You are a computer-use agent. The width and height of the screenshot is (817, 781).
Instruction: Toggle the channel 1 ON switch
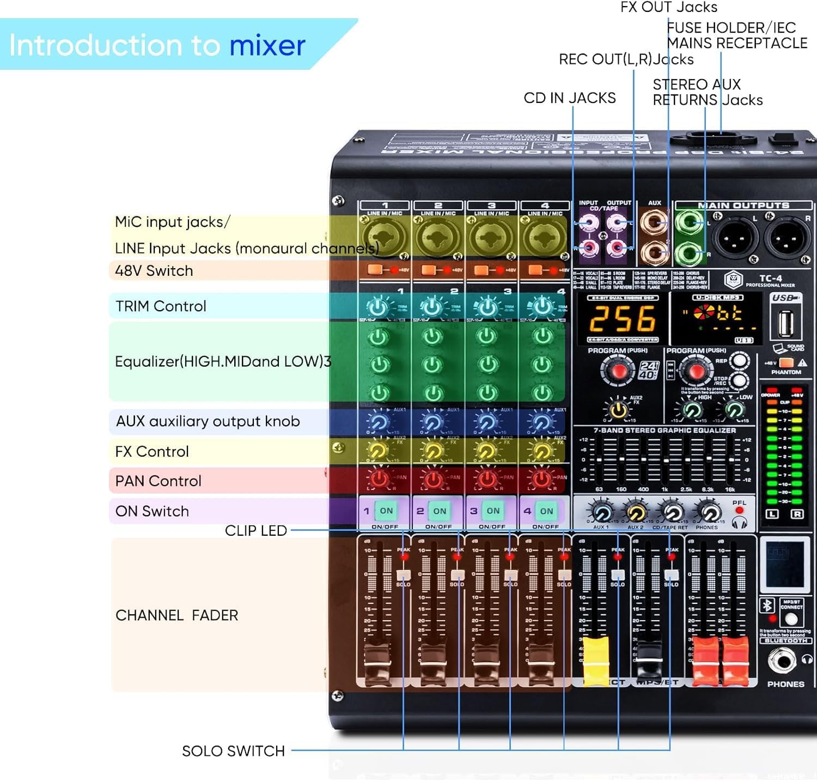(x=386, y=511)
